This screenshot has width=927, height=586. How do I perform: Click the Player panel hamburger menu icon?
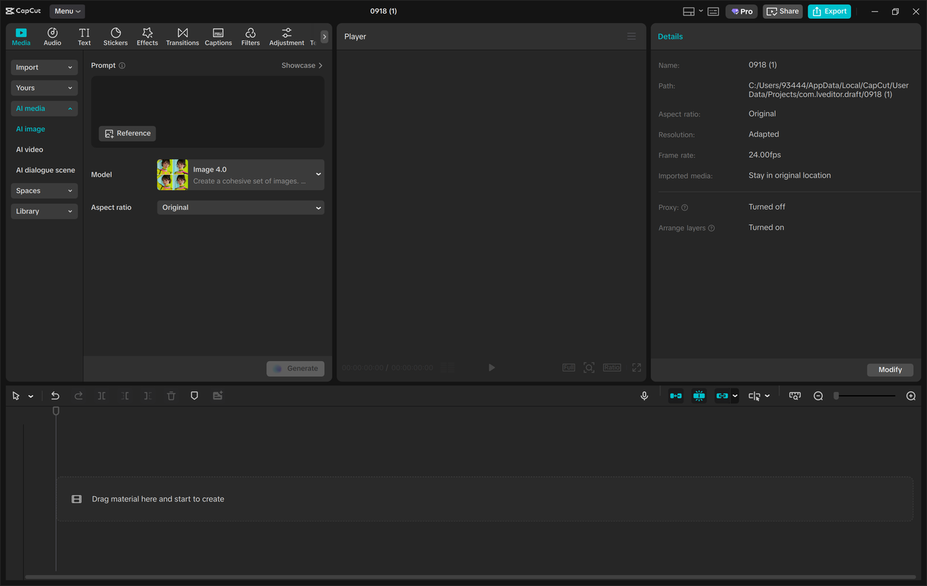(x=632, y=36)
